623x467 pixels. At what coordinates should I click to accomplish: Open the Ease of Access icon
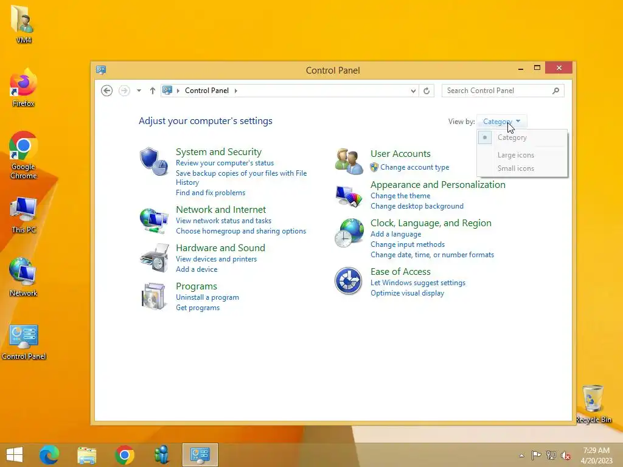coord(348,281)
